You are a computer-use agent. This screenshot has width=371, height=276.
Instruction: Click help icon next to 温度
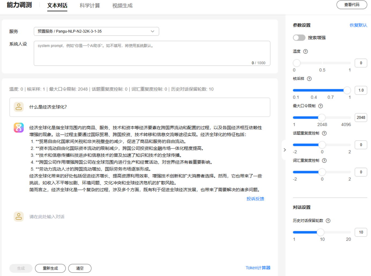click(305, 51)
